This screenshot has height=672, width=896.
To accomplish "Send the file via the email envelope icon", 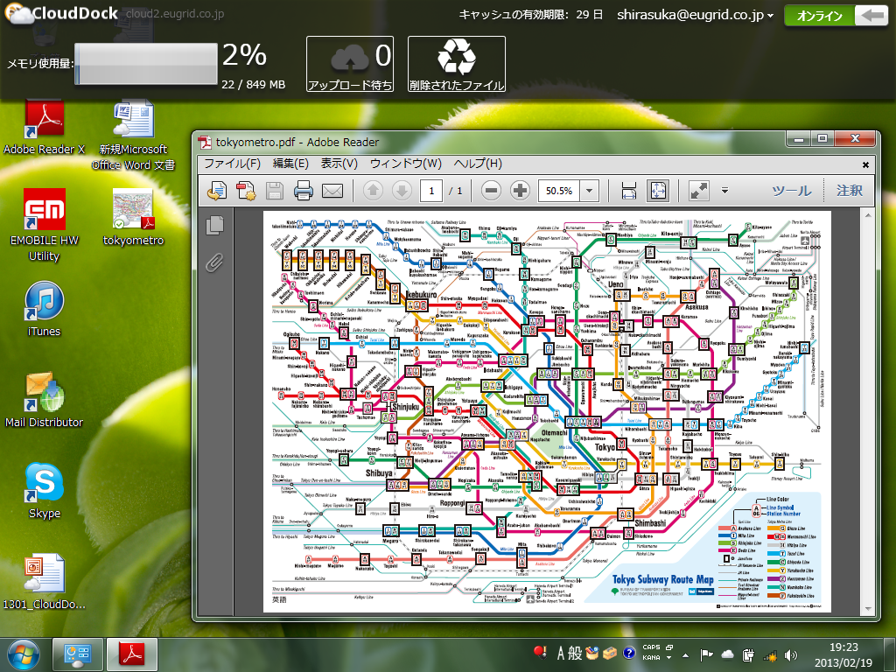I will click(332, 190).
